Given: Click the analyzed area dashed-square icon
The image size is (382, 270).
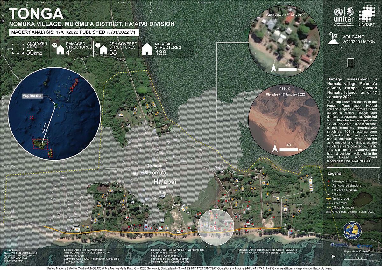Looking at the screenshot, I should [18, 48].
